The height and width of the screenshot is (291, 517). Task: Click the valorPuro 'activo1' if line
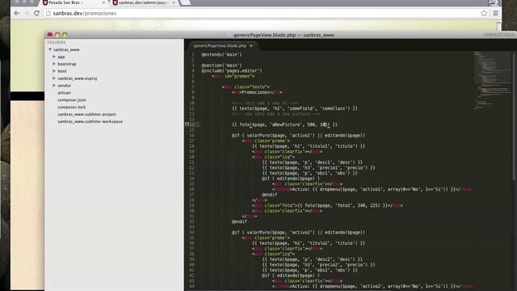298,135
